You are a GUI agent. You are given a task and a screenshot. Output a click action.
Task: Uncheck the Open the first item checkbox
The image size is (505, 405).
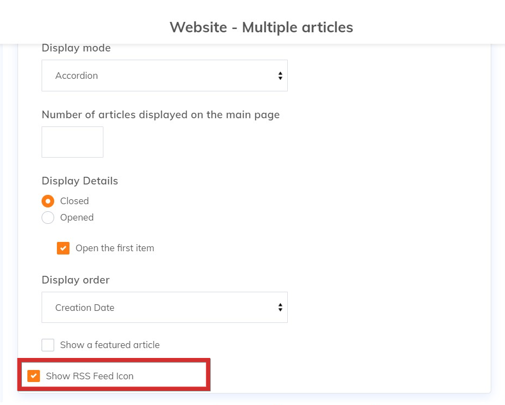click(x=63, y=248)
